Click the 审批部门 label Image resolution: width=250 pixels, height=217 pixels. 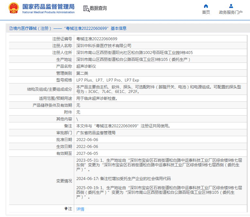(x=64, y=133)
